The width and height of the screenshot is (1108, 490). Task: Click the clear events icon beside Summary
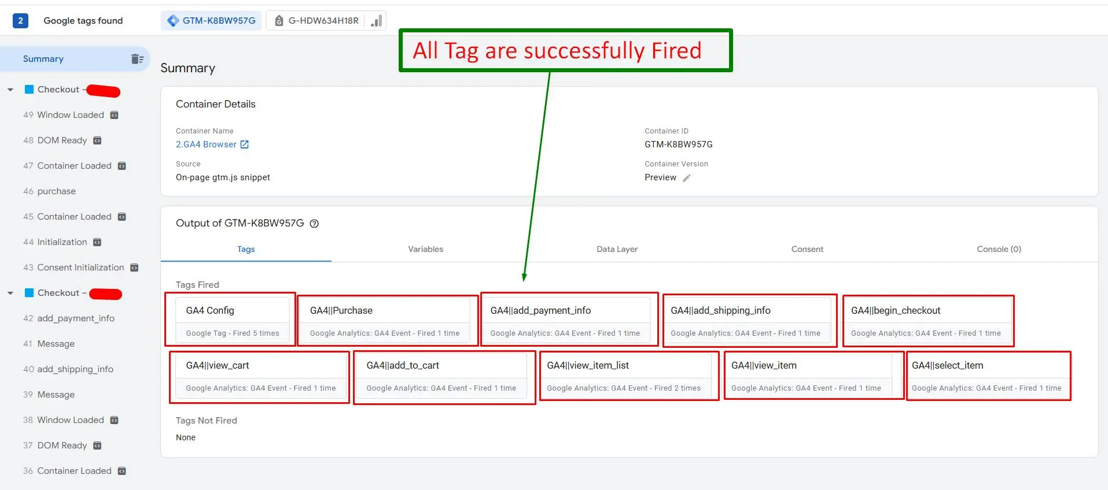(137, 59)
